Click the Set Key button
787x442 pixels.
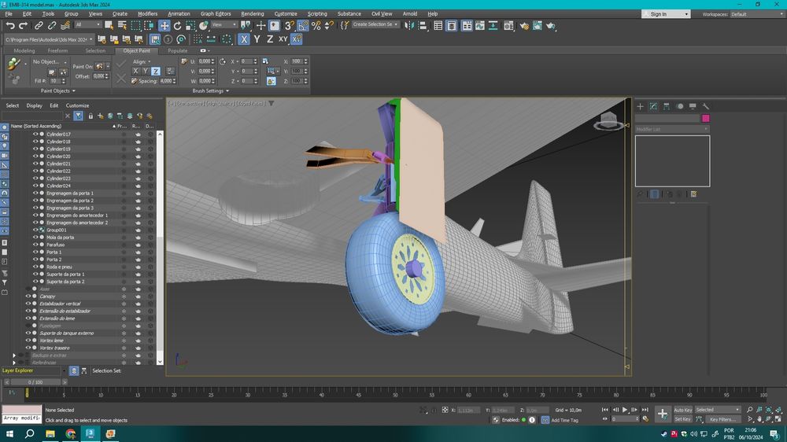coord(682,419)
